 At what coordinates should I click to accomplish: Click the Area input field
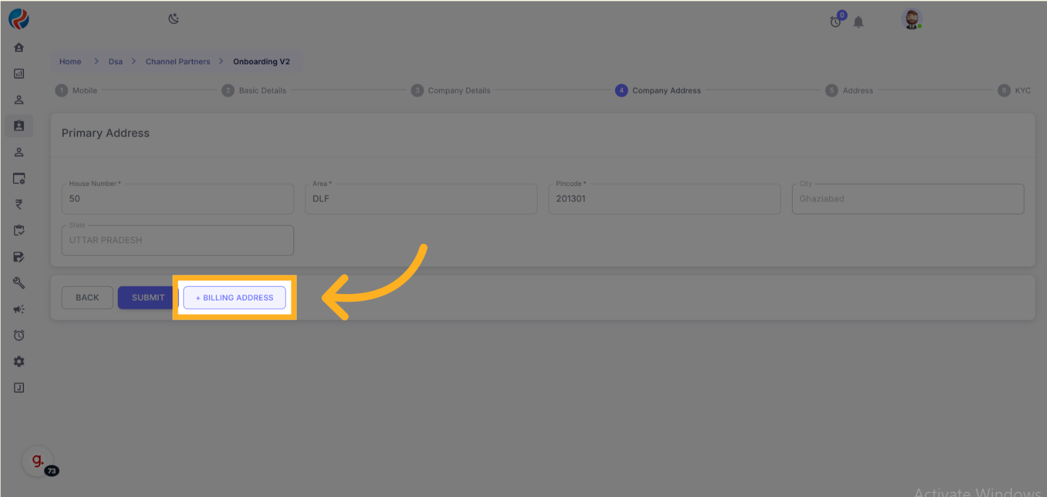[x=421, y=199]
